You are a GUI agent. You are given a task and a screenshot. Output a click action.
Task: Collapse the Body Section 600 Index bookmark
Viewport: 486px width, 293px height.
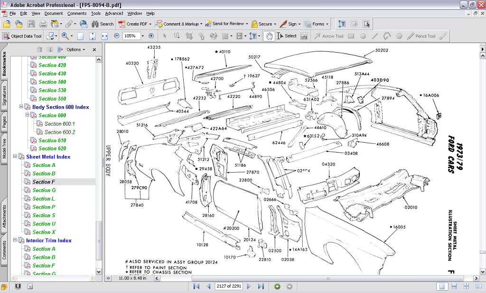21,107
